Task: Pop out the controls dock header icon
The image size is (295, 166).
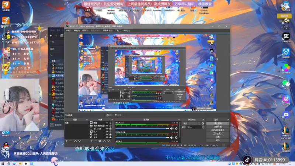Action: [228, 120]
